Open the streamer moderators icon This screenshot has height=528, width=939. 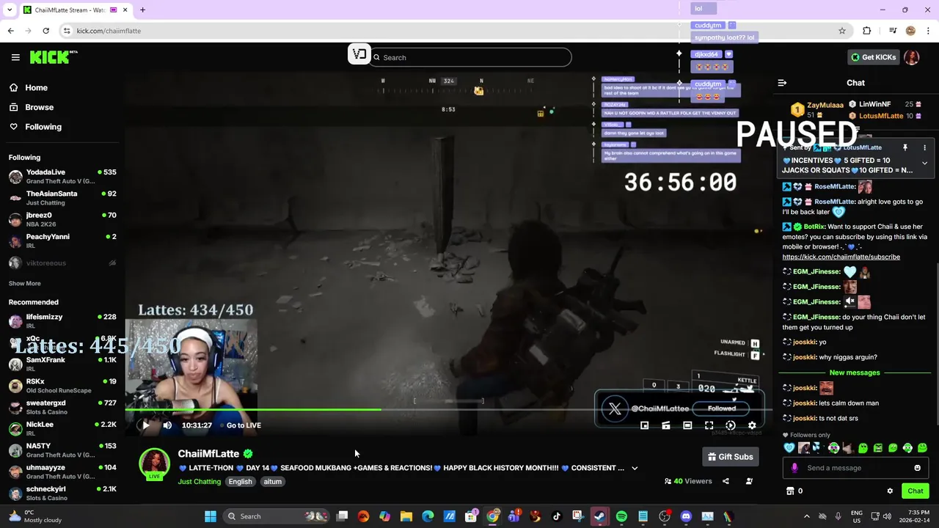[x=749, y=481]
